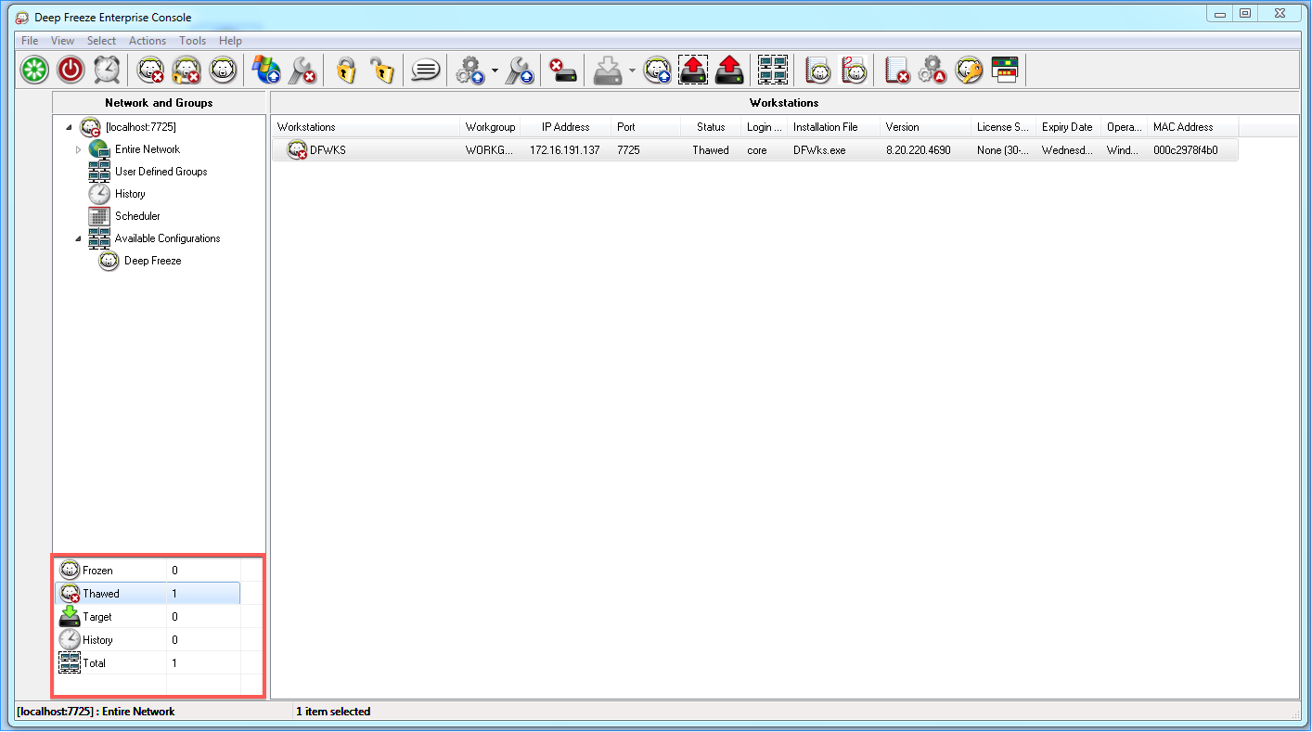1312x732 pixels.
Task: Open the Tools menu
Action: 192,41
